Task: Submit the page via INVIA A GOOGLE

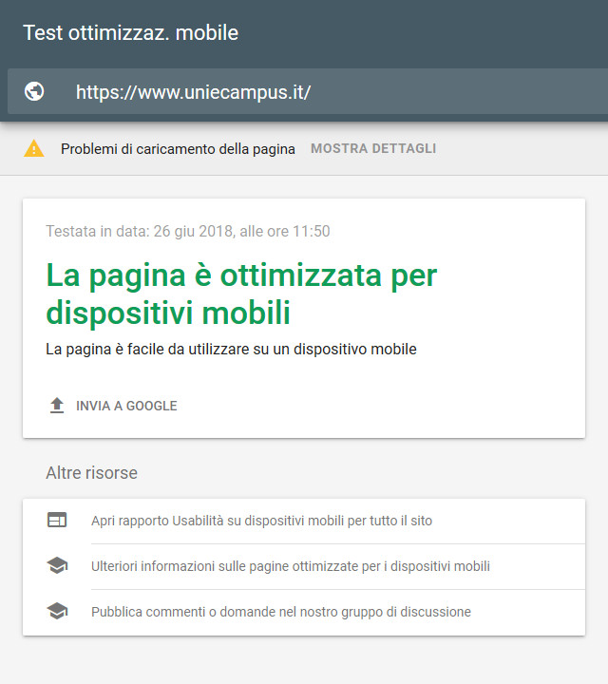Action: point(113,406)
